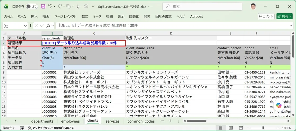Open the user profile picture
The width and height of the screenshot is (296, 131).
[x=253, y=6]
